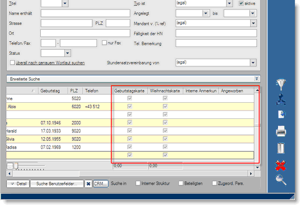301x206 pixels.
Task: Select PLZ cell 5020
Action: pyautogui.click(x=76, y=98)
